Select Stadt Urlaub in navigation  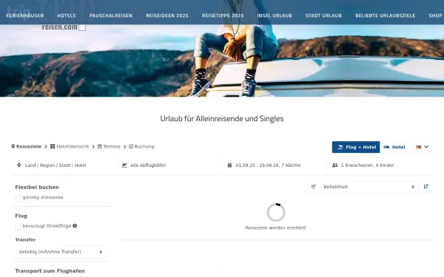(x=323, y=16)
